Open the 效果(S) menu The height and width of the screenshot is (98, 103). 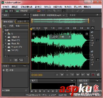tap(47, 7)
